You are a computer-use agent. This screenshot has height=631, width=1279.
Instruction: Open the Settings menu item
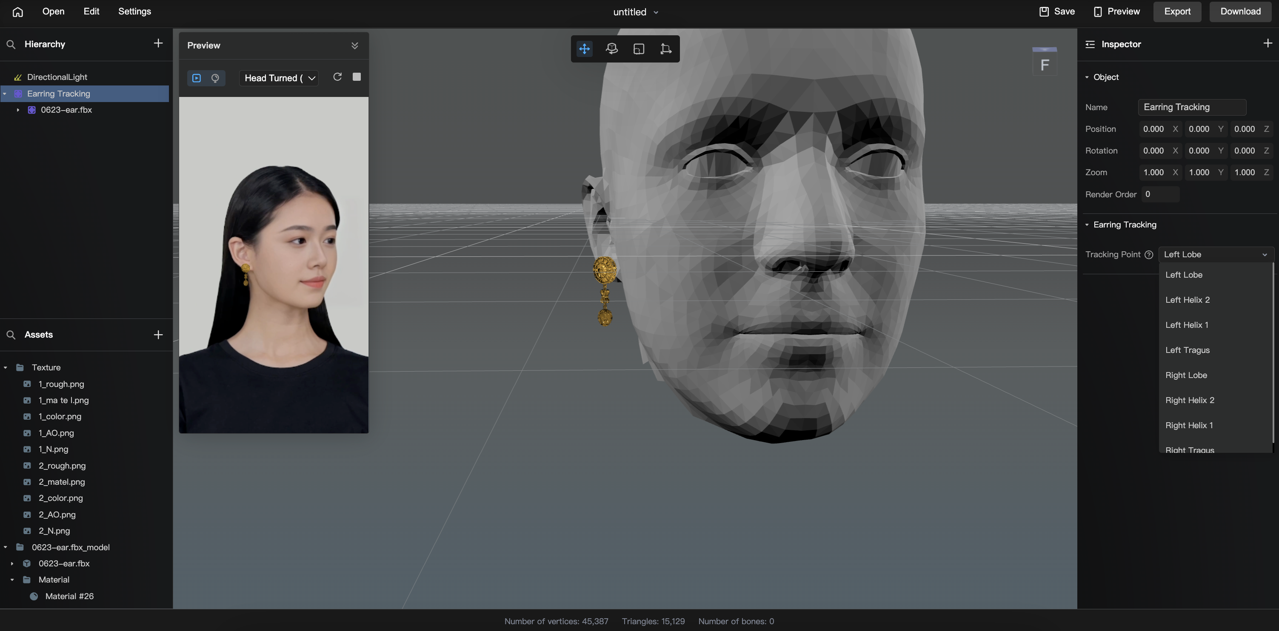tap(134, 12)
